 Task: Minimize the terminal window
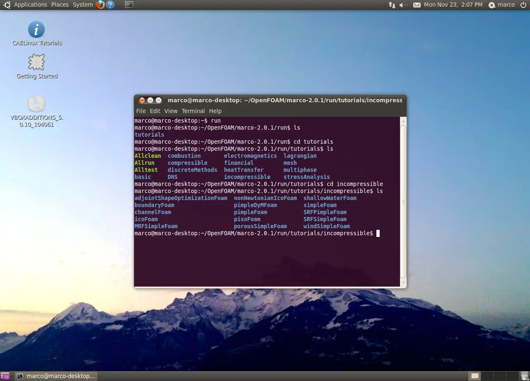150,100
